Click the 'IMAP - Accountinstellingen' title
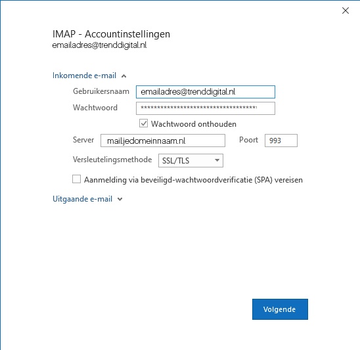 click(x=112, y=34)
